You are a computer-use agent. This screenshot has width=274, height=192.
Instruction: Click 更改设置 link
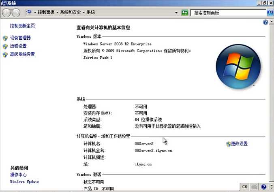click(239, 144)
